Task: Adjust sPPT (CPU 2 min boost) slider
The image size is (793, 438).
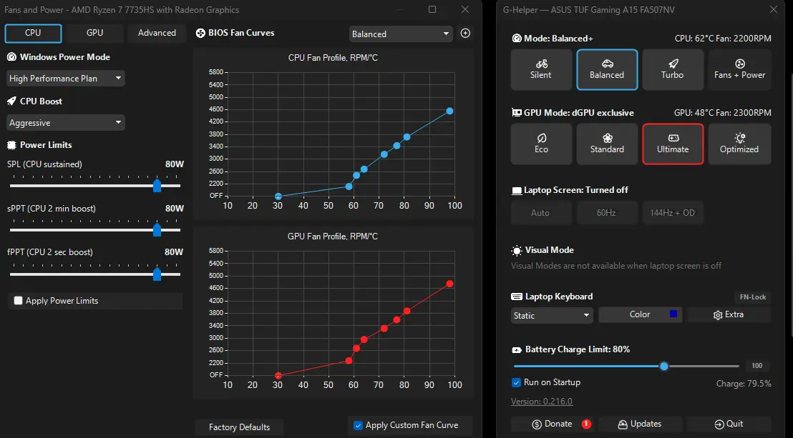Action: [157, 230]
